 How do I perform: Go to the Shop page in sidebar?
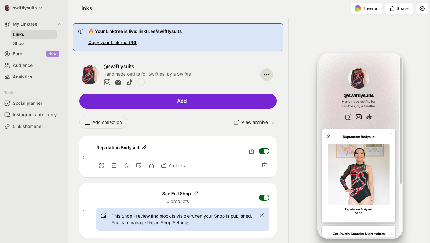click(18, 43)
